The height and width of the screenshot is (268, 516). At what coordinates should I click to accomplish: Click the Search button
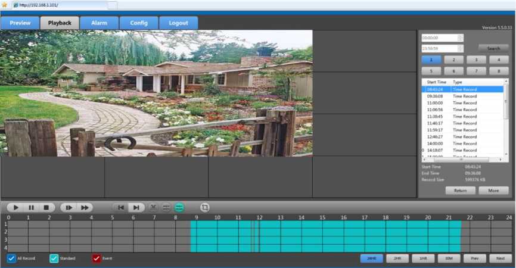[493, 48]
